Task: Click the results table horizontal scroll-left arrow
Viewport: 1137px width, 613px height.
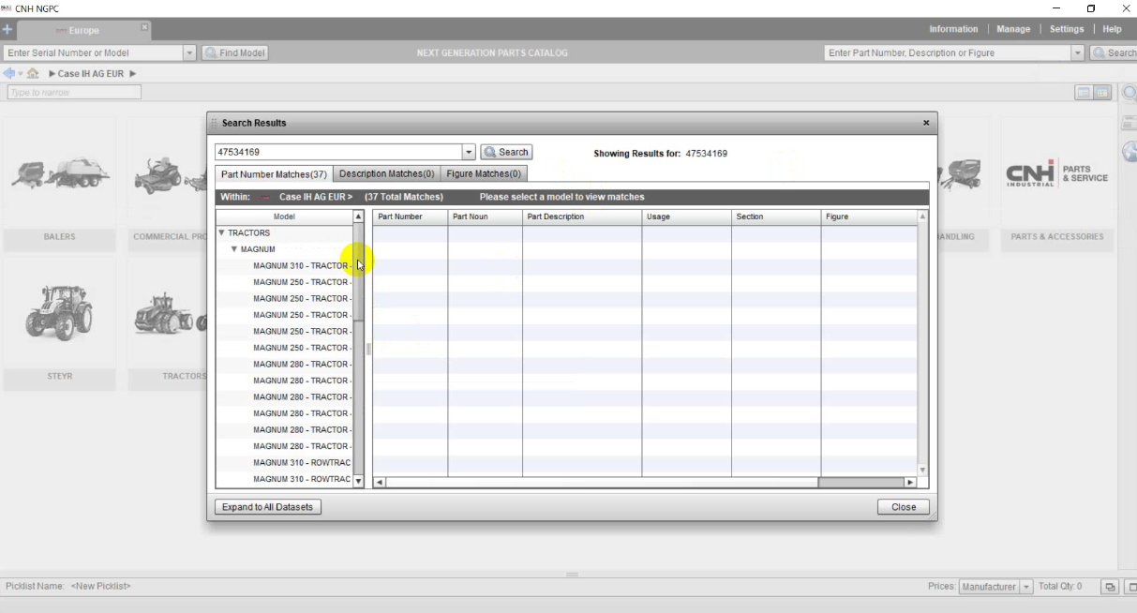Action: click(380, 483)
